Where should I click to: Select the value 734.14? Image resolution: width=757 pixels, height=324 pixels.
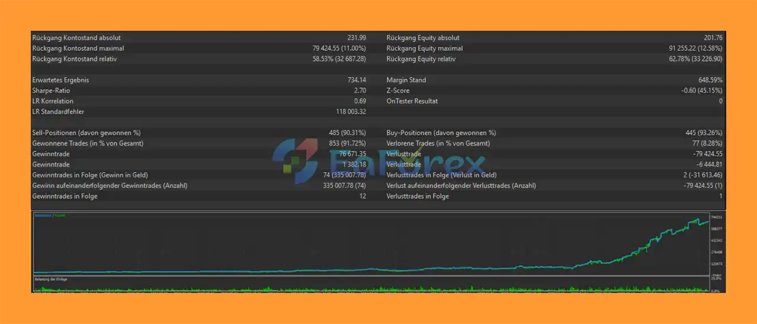(x=357, y=80)
